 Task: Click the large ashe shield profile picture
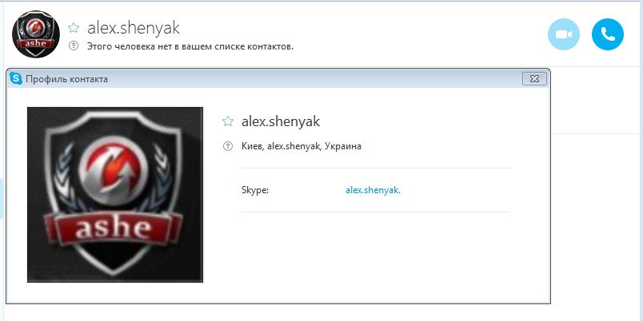(115, 195)
